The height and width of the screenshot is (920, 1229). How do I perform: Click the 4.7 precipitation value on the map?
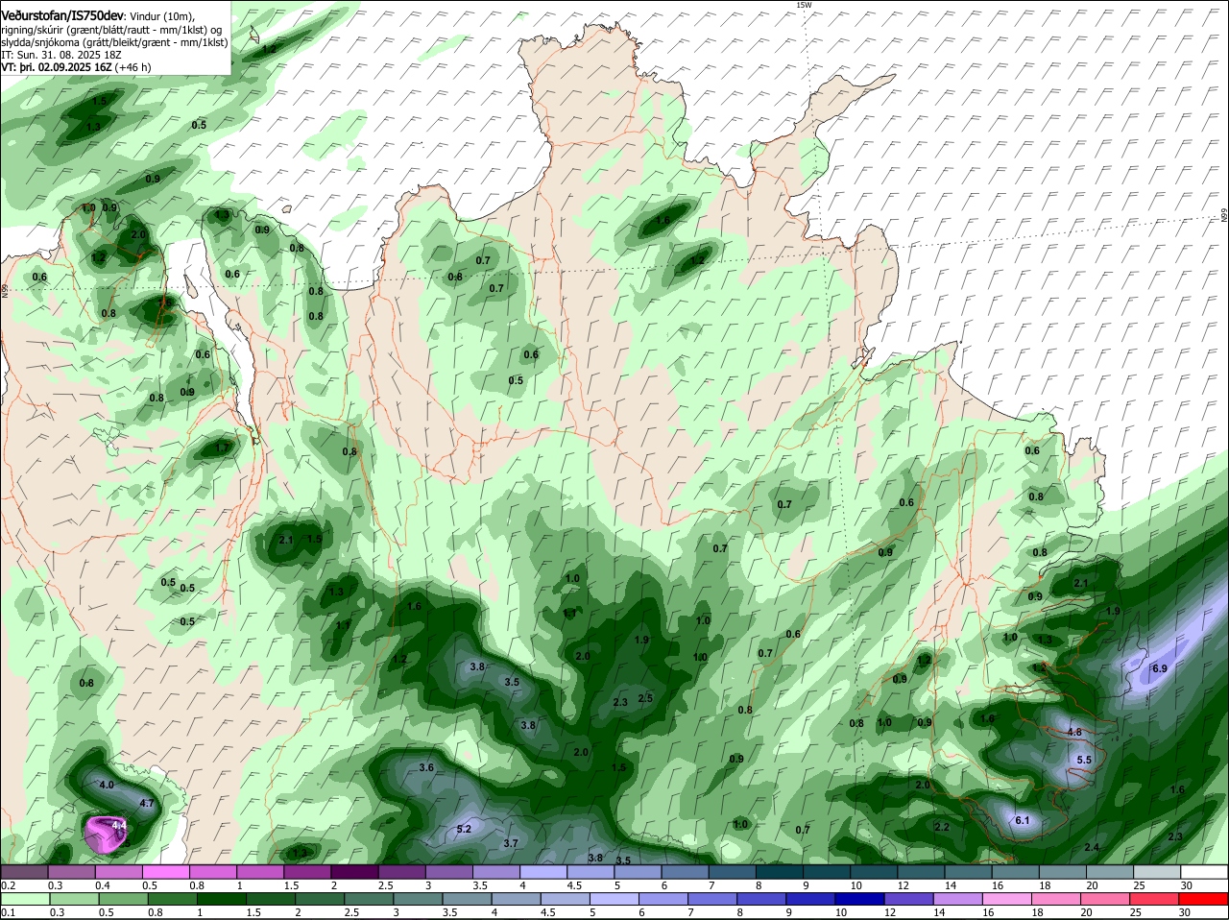(x=147, y=803)
